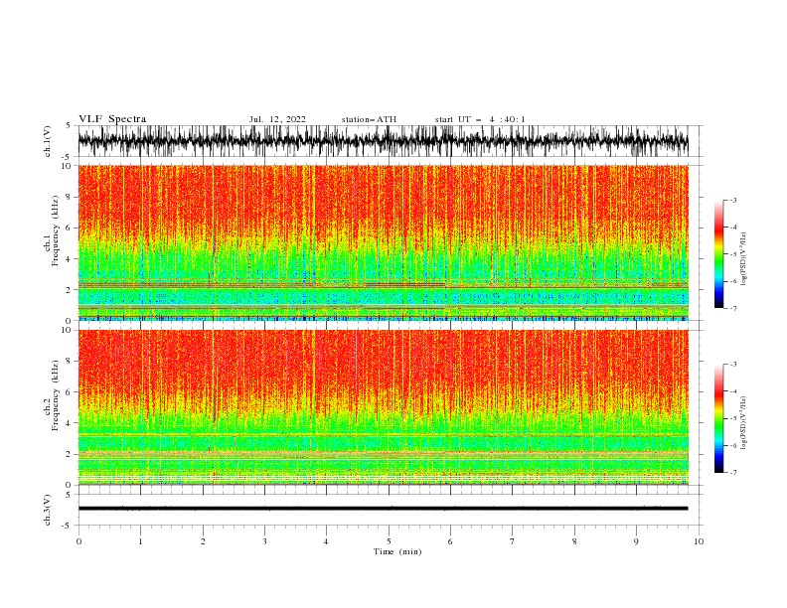
Task: Click the "8" tick on the time axis
Action: [x=574, y=541]
